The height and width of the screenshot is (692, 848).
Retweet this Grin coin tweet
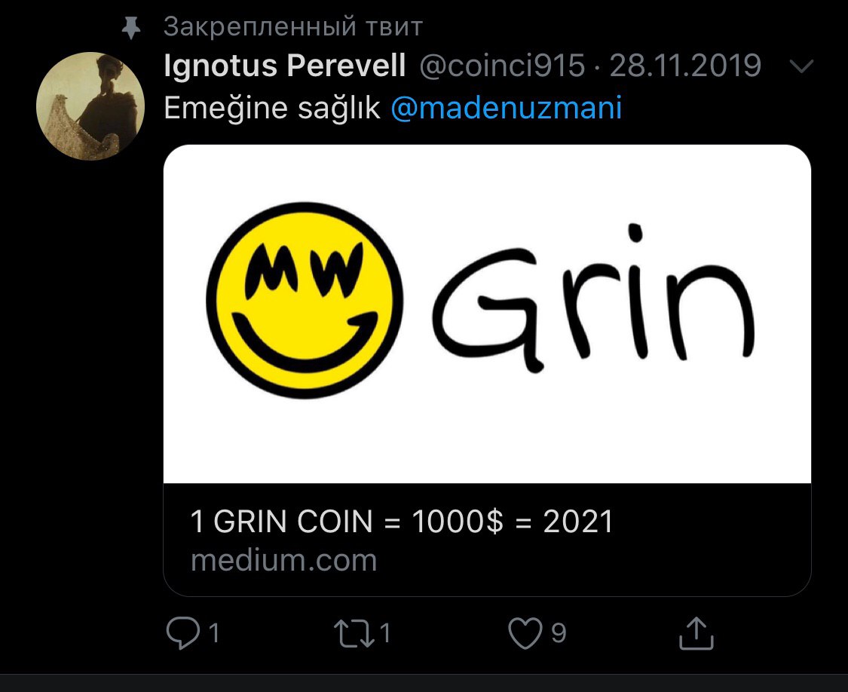point(354,633)
